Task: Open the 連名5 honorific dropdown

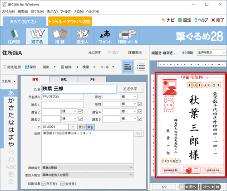Action: 129,119
